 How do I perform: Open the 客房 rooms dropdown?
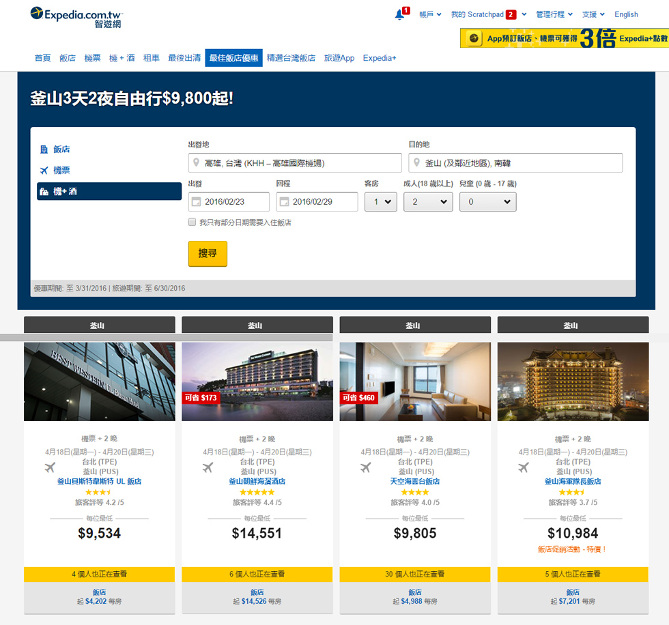point(381,202)
